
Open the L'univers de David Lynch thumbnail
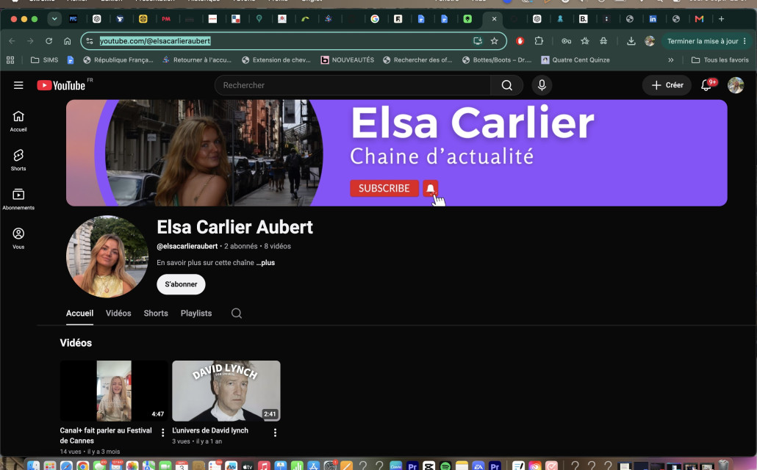click(226, 391)
